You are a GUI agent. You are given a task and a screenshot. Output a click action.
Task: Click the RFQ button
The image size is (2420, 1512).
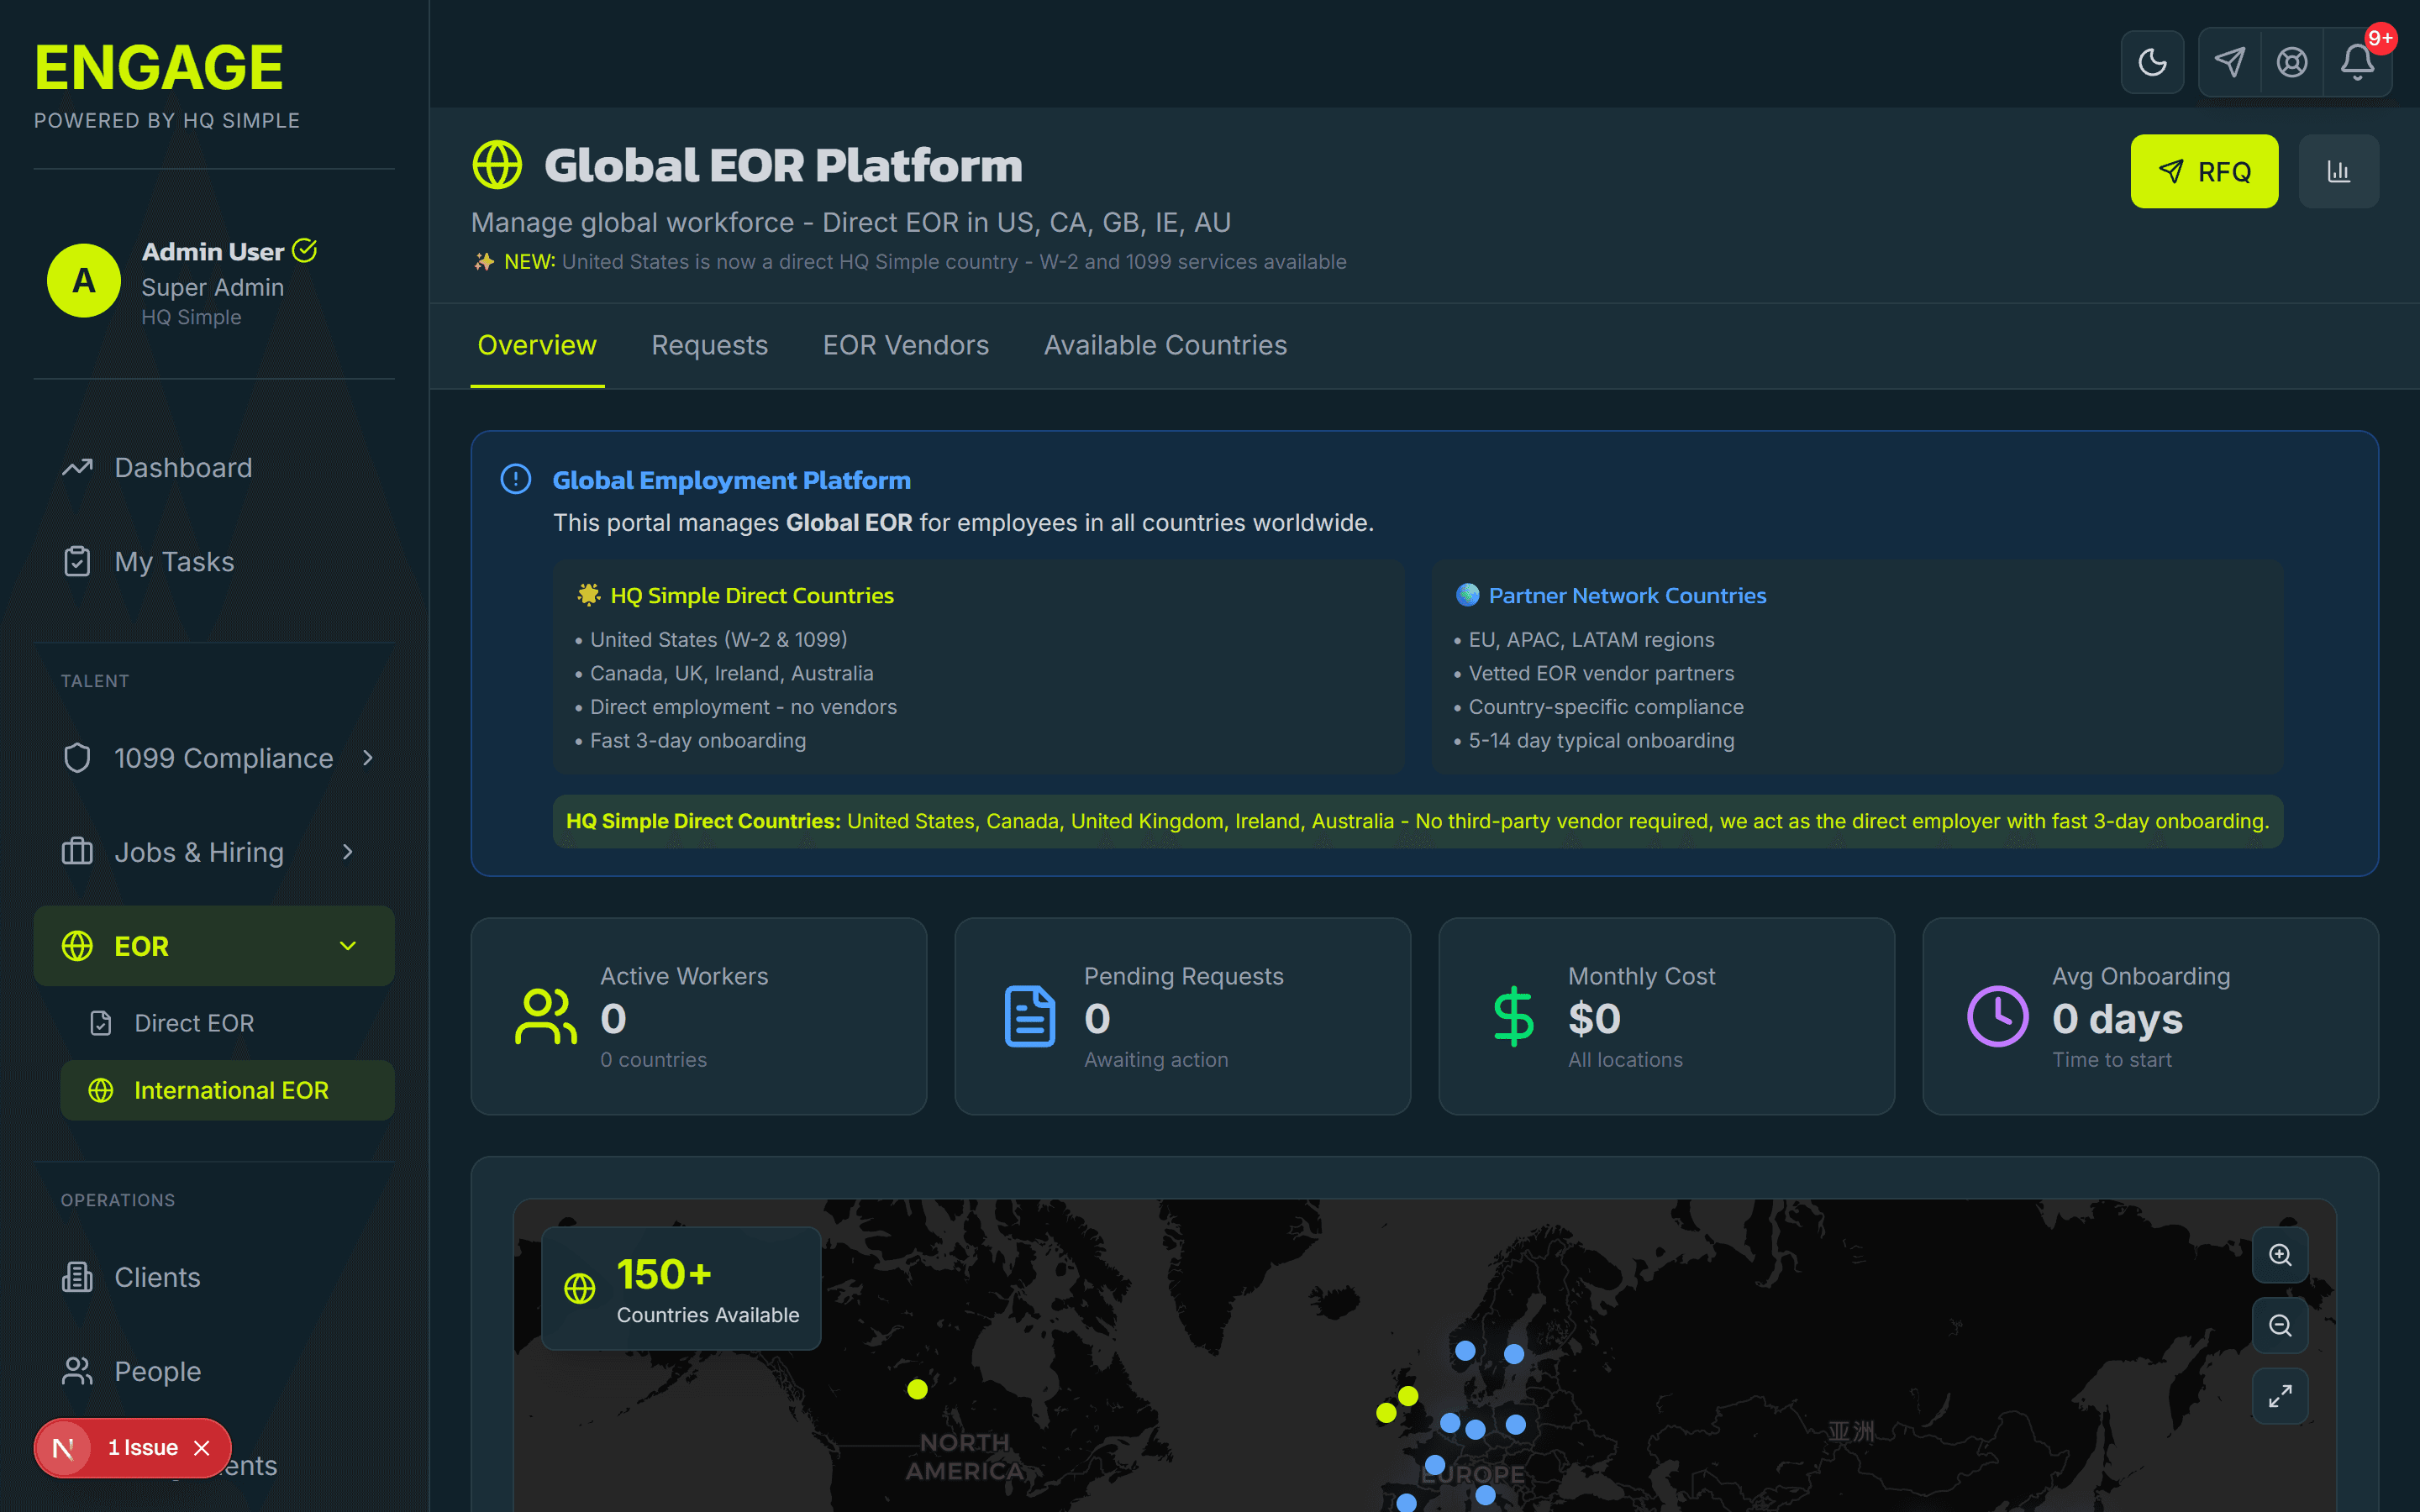click(x=2204, y=170)
